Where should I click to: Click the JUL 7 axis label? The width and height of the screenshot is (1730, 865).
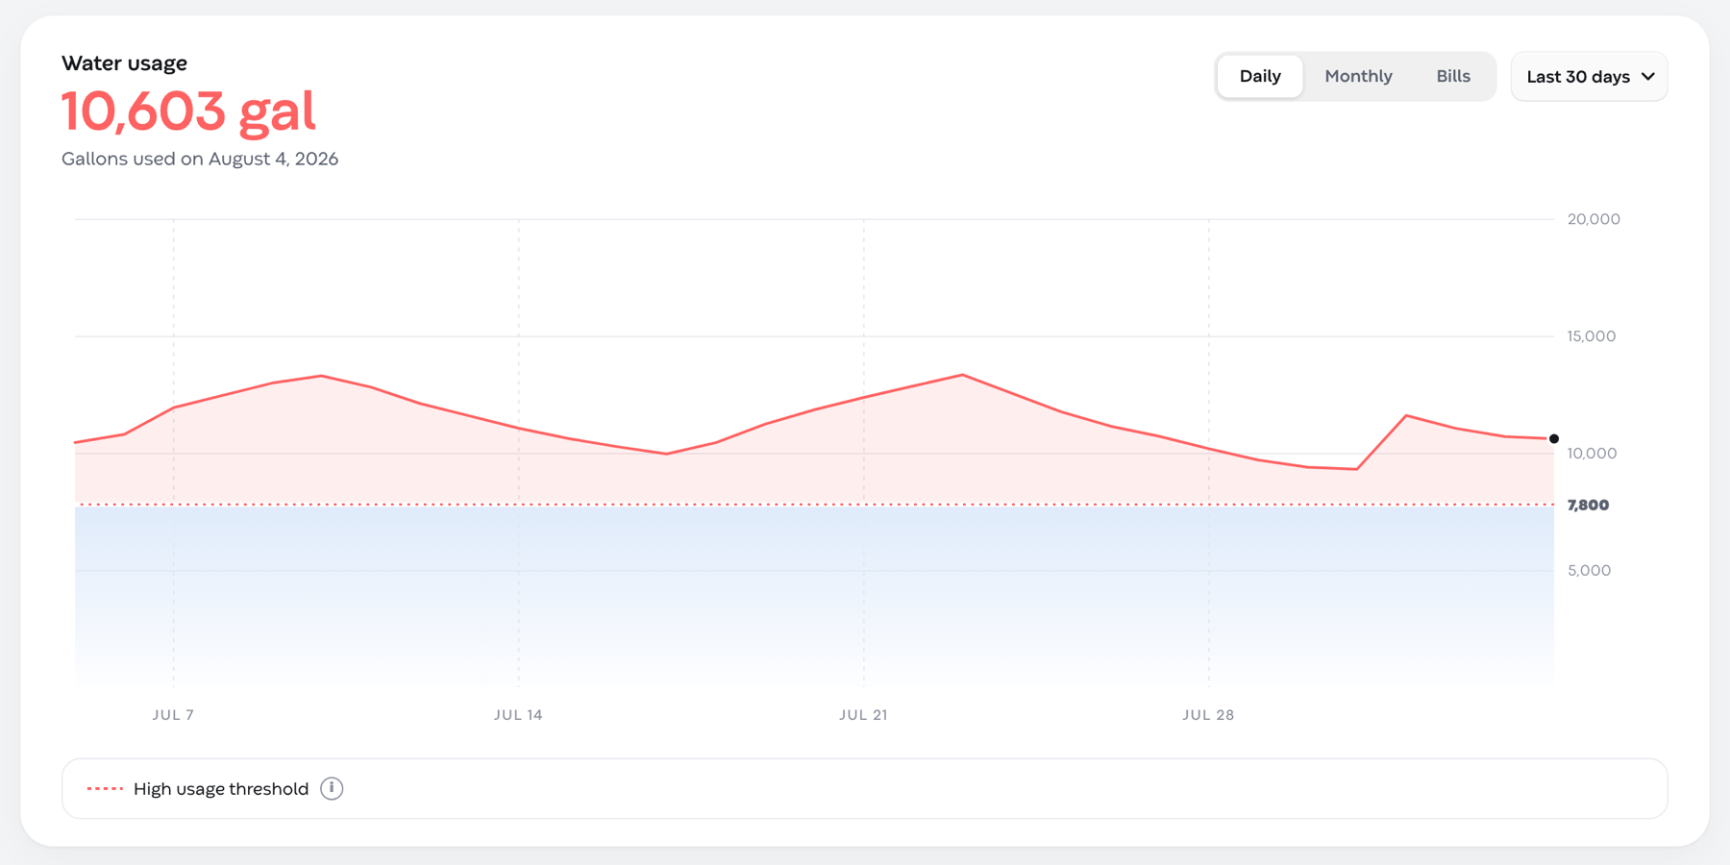pyautogui.click(x=173, y=715)
